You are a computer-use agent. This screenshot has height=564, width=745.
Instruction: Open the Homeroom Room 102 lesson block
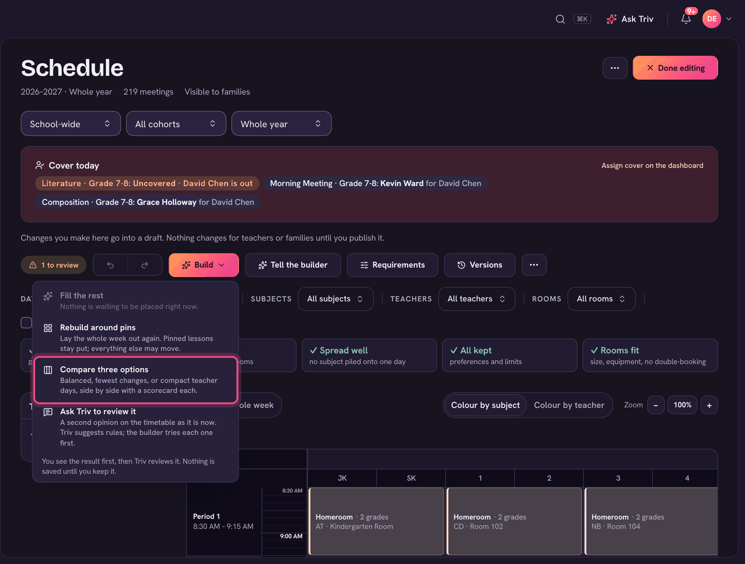click(x=514, y=521)
